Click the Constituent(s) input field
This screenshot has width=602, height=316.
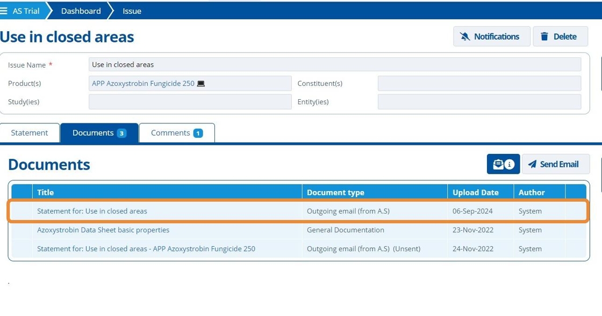tap(479, 84)
